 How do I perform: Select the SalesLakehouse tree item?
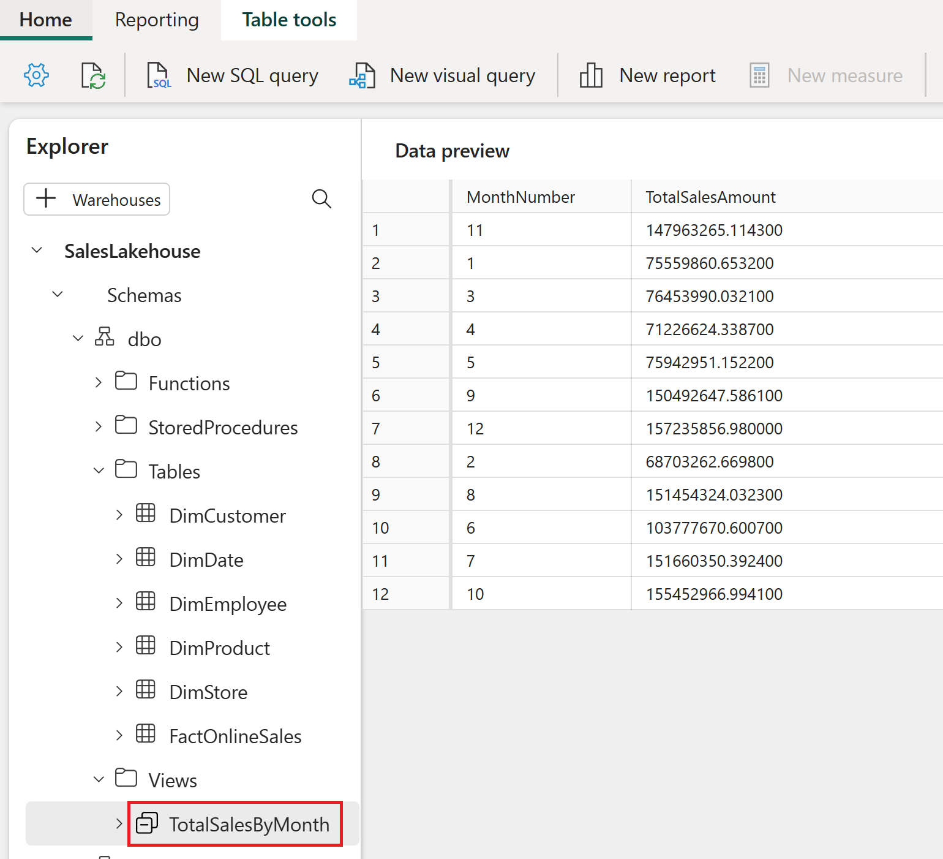click(x=132, y=251)
